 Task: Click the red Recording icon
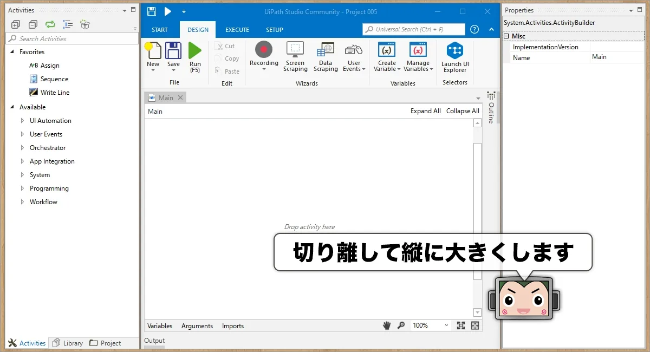(x=264, y=49)
